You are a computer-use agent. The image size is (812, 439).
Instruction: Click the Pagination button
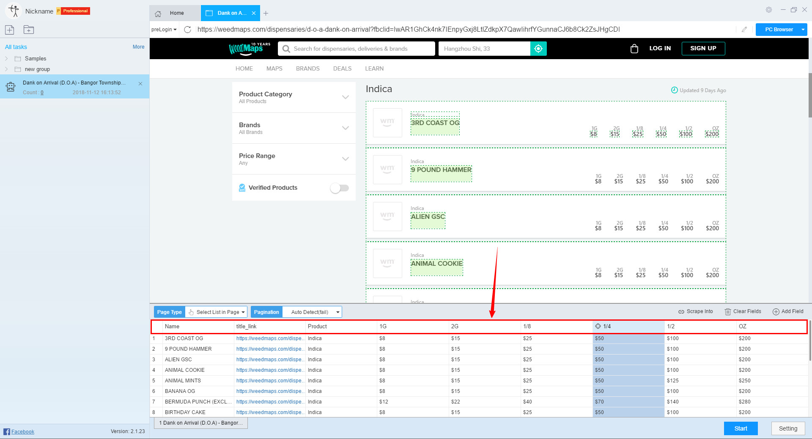click(266, 312)
